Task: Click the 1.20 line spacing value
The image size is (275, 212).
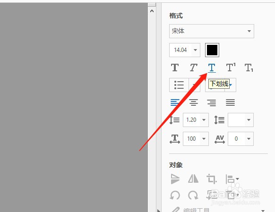Action: click(x=191, y=120)
